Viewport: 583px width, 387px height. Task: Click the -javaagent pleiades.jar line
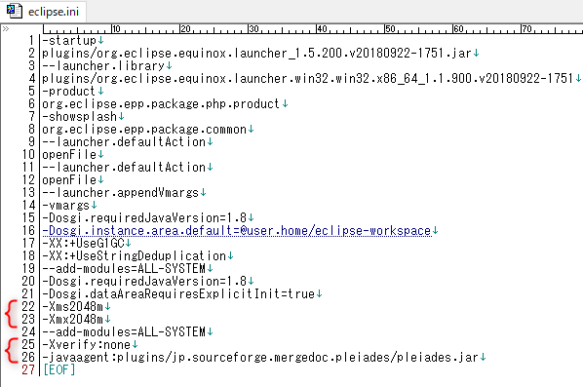[260, 357]
